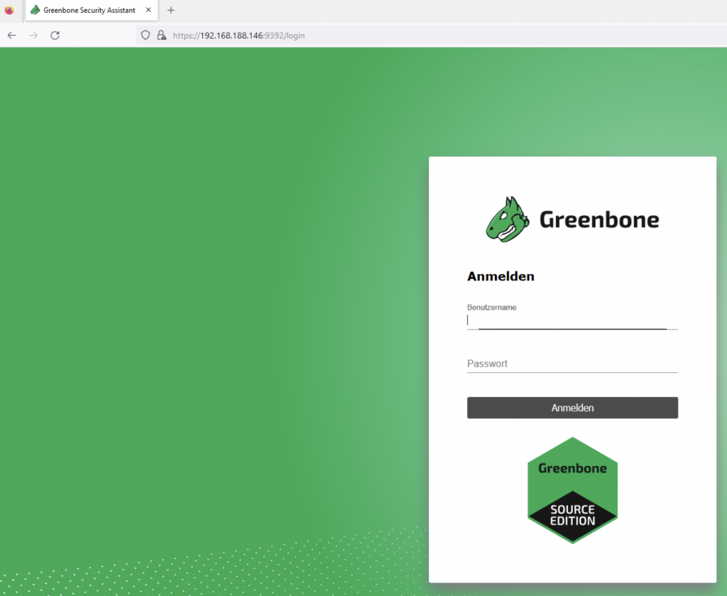Click the Greenbone wordmark beside the dragon
727x596 pixels.
click(x=599, y=220)
